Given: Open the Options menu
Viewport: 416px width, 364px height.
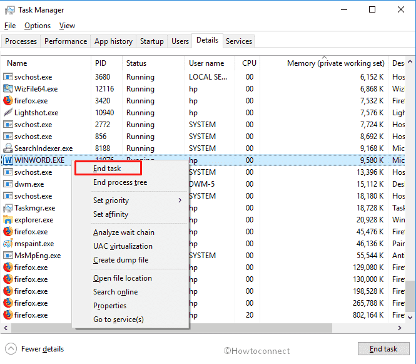Looking at the screenshot, I should pos(38,26).
